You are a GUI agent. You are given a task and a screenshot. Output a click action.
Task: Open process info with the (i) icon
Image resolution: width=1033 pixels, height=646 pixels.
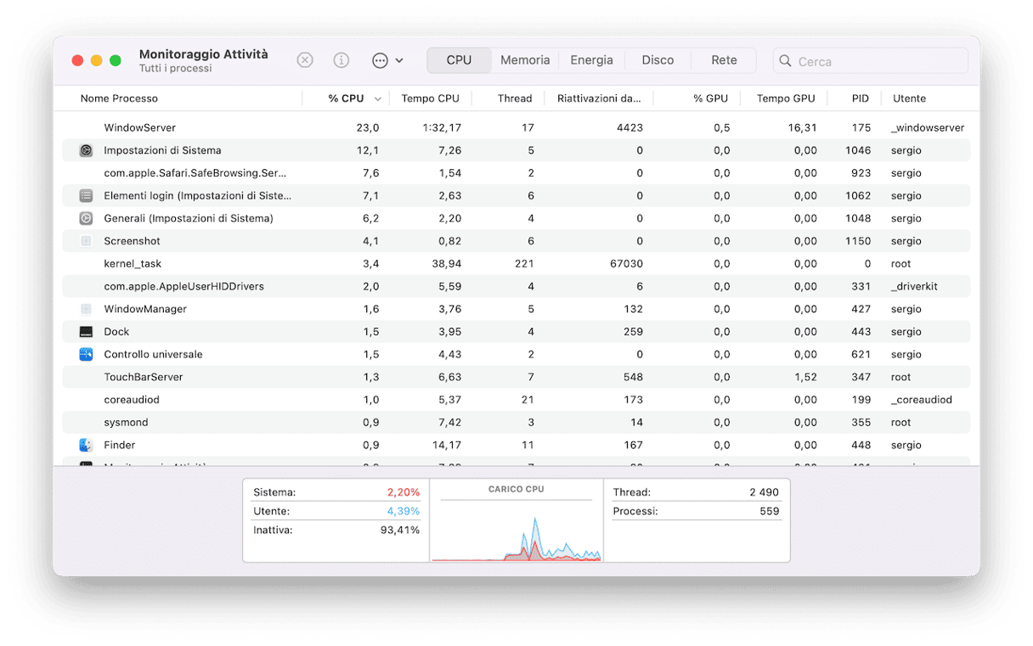coord(342,60)
